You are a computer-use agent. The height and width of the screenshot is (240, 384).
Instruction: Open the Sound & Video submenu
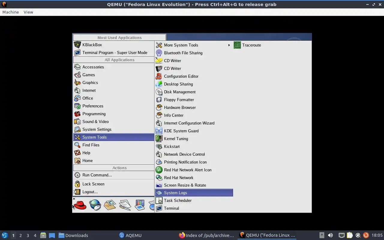pyautogui.click(x=114, y=121)
